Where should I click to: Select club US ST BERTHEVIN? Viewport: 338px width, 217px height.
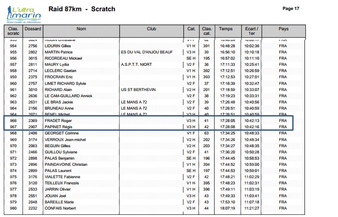[x=138, y=90]
